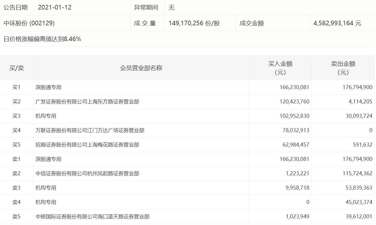
Task: Open 广发证券上海东方路证券营业部 entry
Action: 87,102
